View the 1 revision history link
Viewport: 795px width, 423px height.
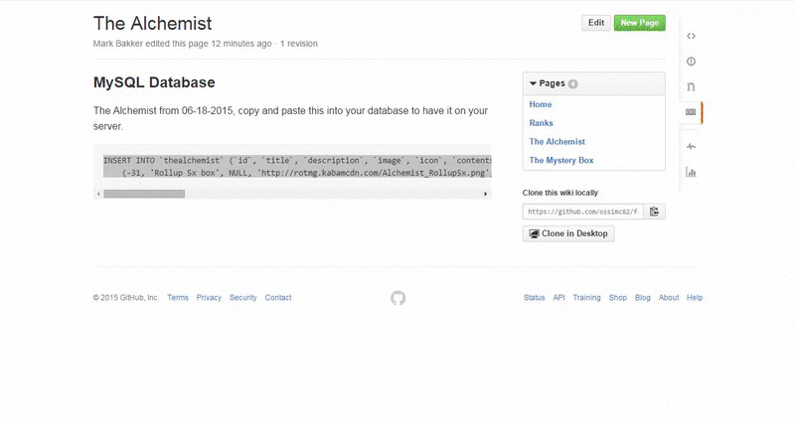(x=299, y=44)
